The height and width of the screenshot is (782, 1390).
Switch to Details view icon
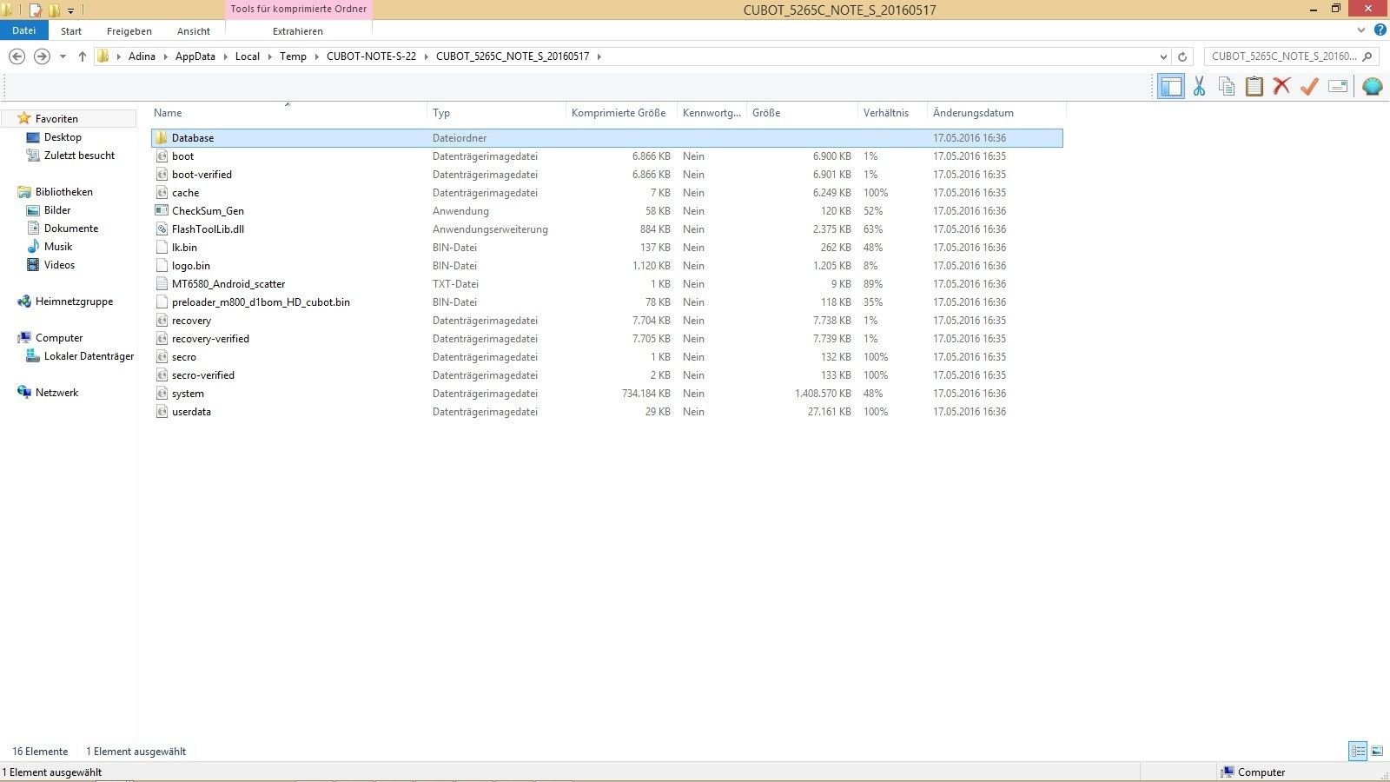tap(1358, 752)
